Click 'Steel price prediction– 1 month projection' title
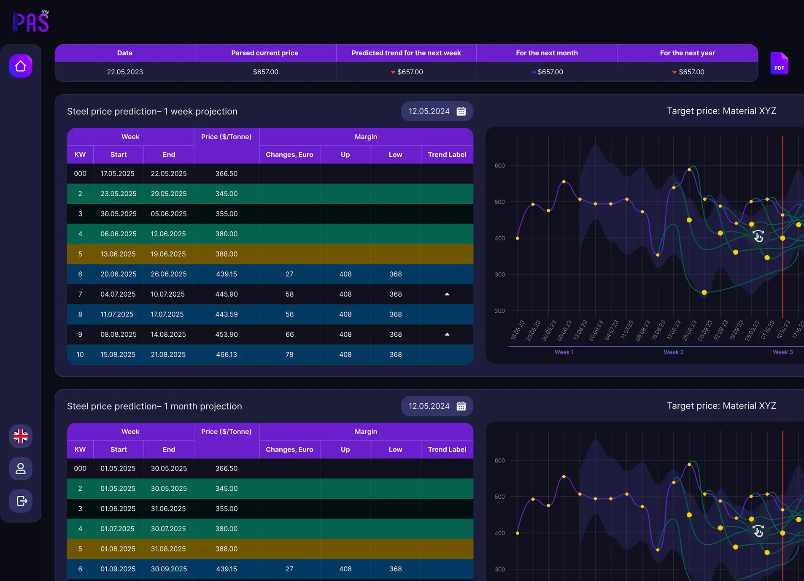Viewport: 804px width, 581px height. click(154, 406)
